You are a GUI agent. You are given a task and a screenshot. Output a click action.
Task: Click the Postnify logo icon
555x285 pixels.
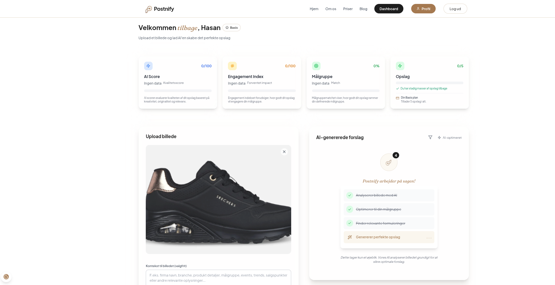pyautogui.click(x=149, y=9)
